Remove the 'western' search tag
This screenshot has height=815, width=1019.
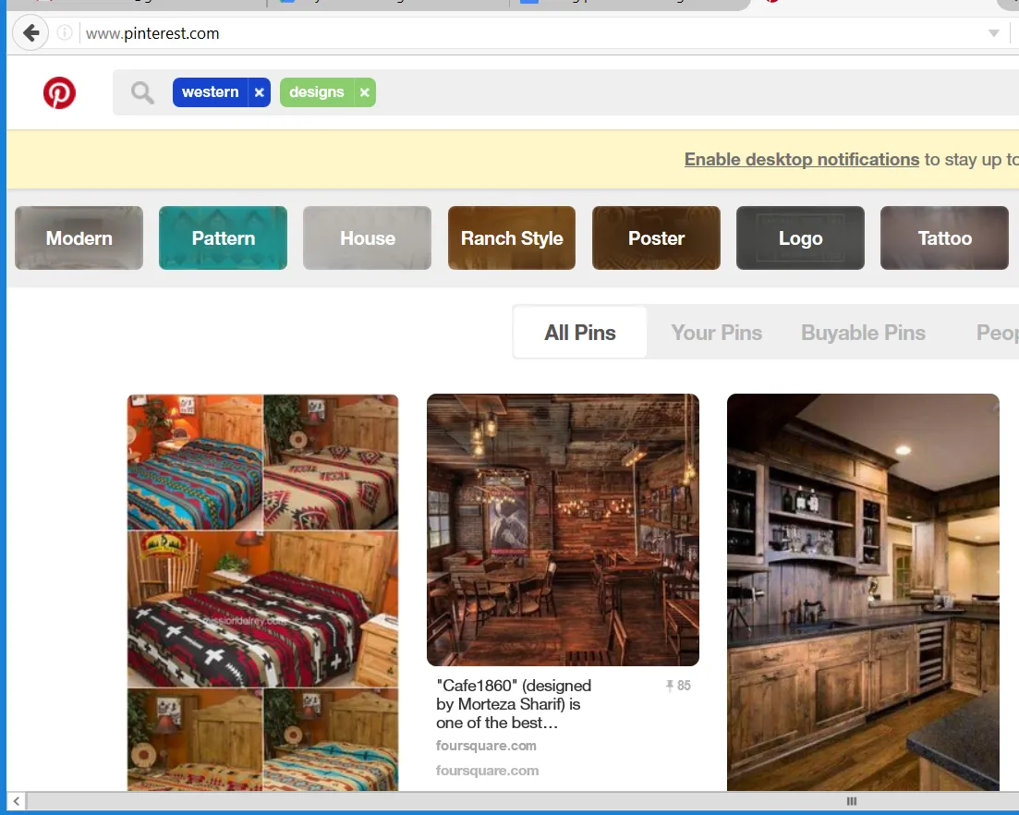(260, 92)
